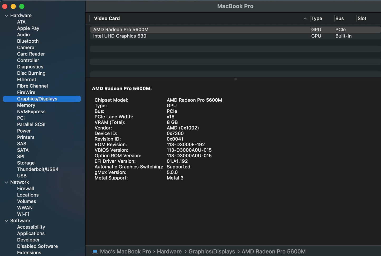
Task: Sort by the Bus column header
Action: [x=339, y=18]
